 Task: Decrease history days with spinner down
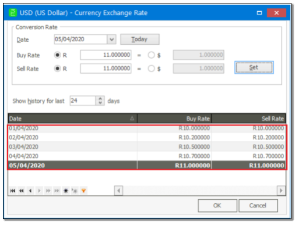(x=100, y=103)
